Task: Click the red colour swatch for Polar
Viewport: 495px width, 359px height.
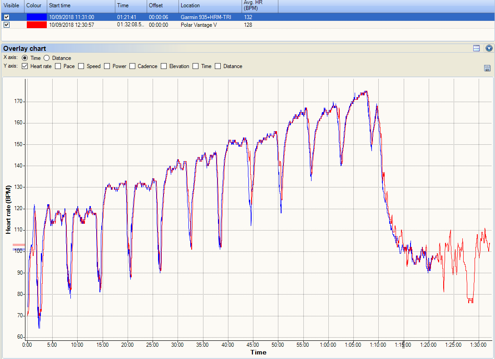Action: [x=36, y=25]
